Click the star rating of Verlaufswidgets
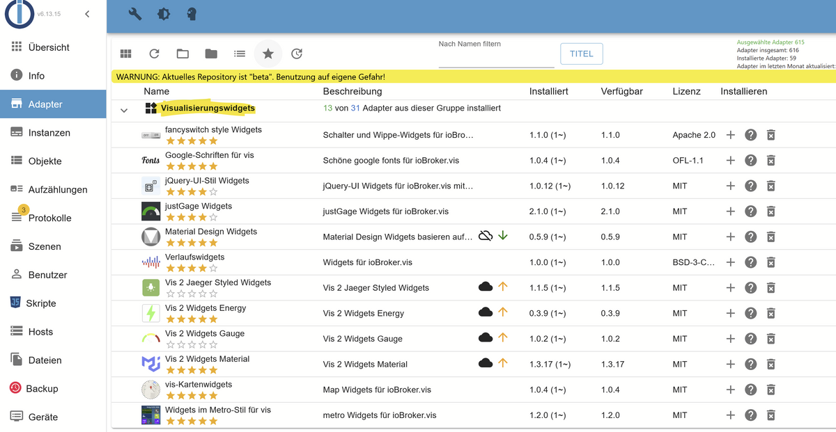The width and height of the screenshot is (836, 432). 191,268
